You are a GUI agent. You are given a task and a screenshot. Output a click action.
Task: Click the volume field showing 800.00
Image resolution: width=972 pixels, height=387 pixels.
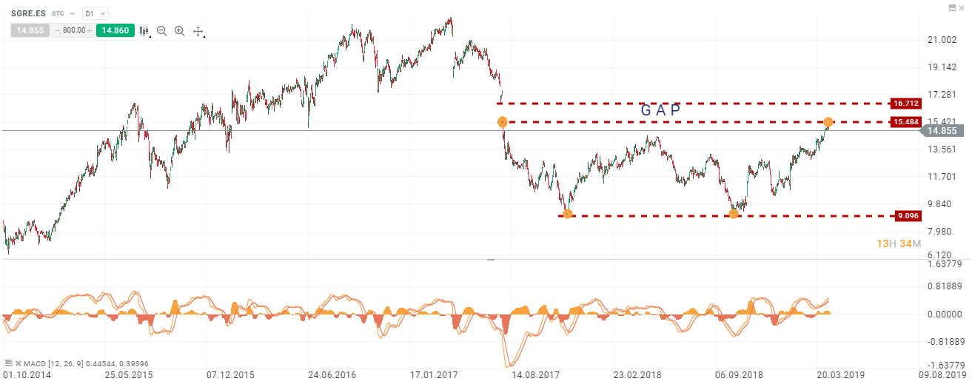coord(73,31)
